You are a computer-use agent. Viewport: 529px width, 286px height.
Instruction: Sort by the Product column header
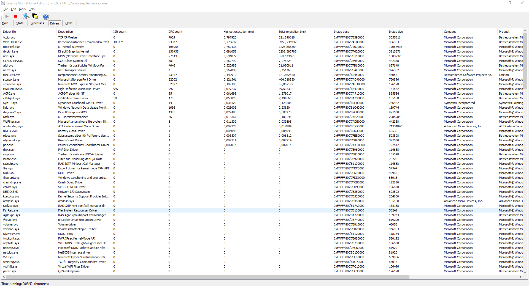pyautogui.click(x=510, y=32)
